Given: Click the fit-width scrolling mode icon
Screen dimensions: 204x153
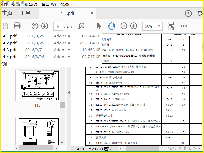Looking at the screenshot, I should 171,26.
